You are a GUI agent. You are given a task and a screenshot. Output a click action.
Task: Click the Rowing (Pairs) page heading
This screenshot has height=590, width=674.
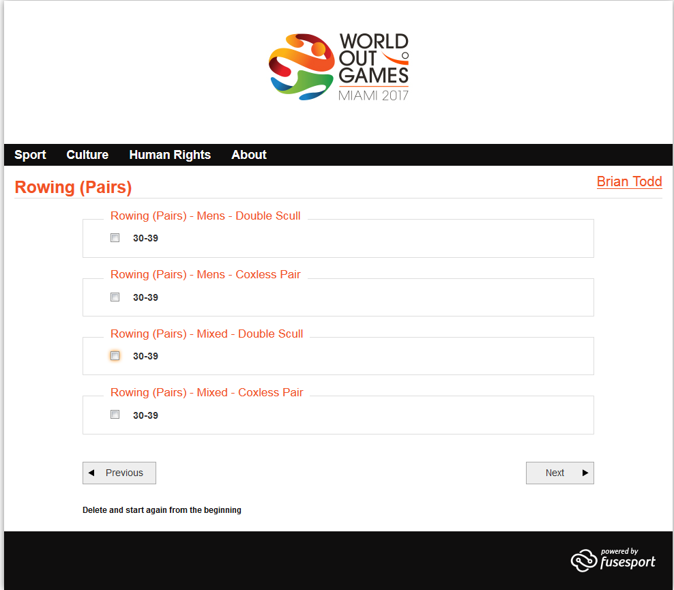point(73,188)
